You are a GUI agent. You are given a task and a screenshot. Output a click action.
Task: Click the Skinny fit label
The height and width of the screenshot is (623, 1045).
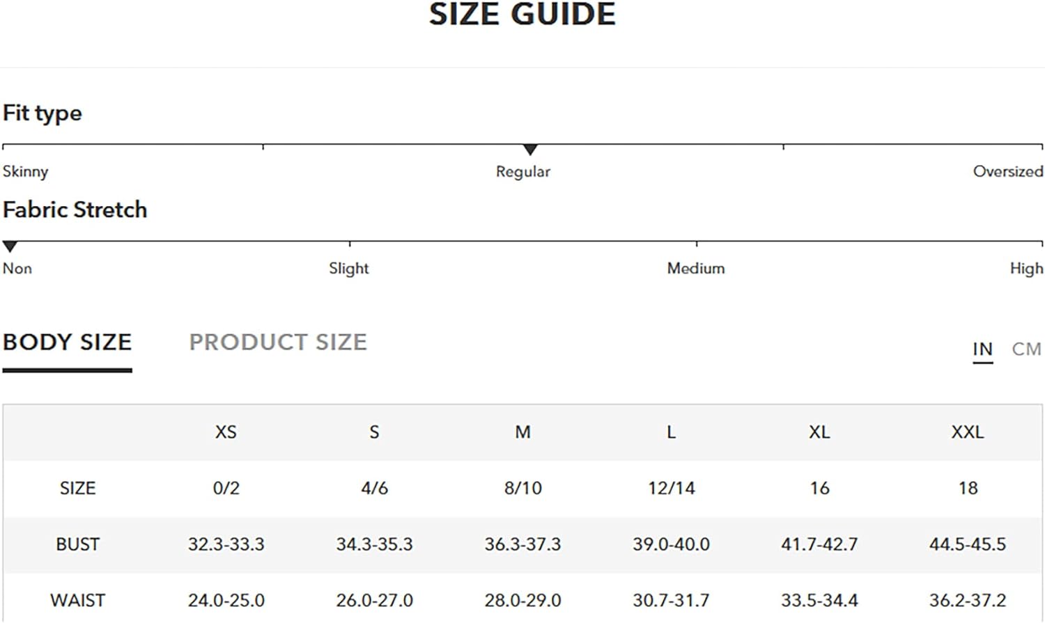25,171
